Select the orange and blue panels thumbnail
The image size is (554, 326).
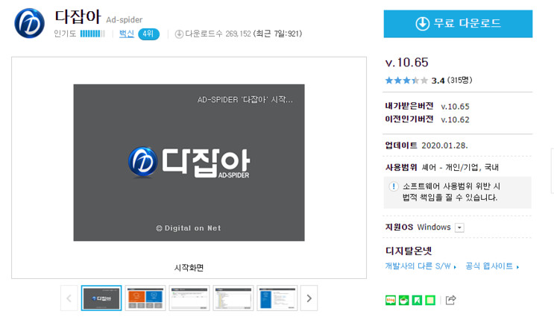tap(145, 298)
